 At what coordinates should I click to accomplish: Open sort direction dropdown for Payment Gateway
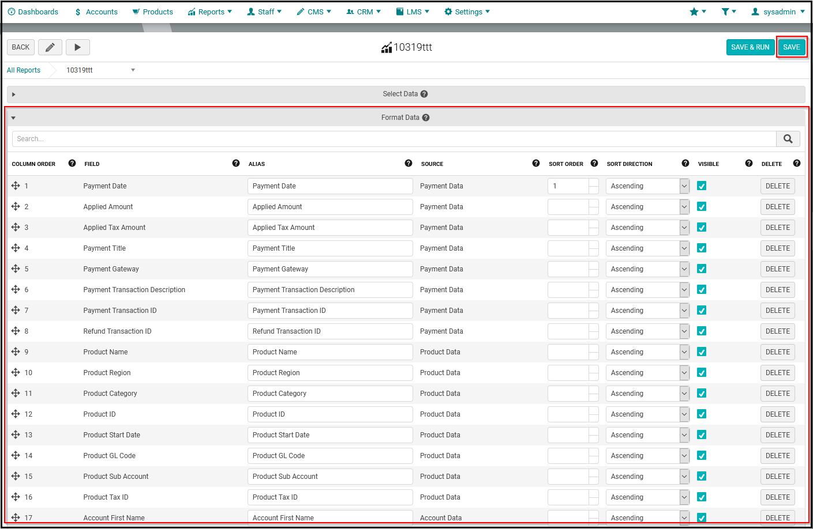pos(647,269)
